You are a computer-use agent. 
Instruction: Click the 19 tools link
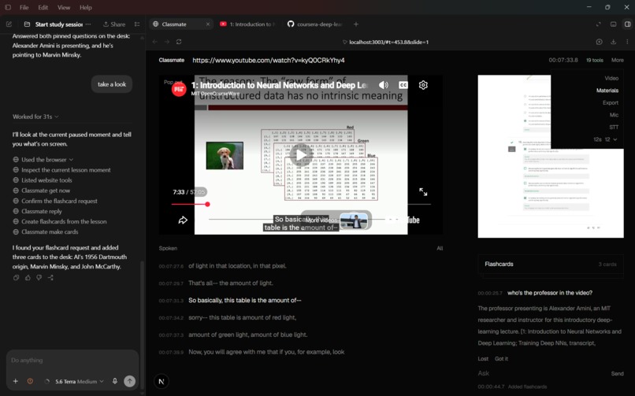tap(595, 61)
